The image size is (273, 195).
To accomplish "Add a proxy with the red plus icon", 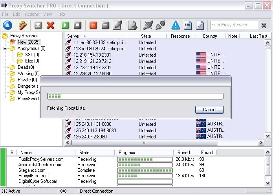I will tap(93, 25).
